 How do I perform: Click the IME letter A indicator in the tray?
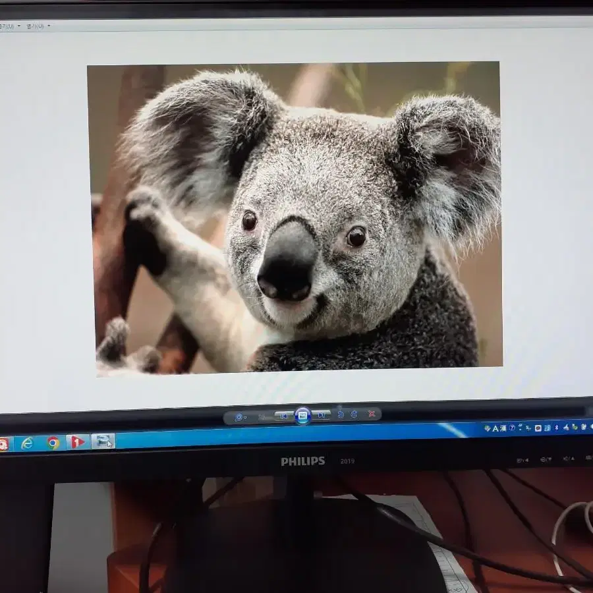(x=495, y=428)
